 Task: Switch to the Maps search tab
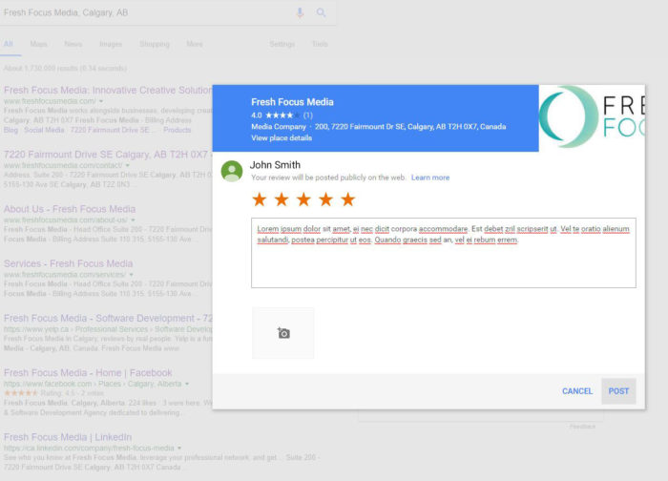pyautogui.click(x=38, y=44)
